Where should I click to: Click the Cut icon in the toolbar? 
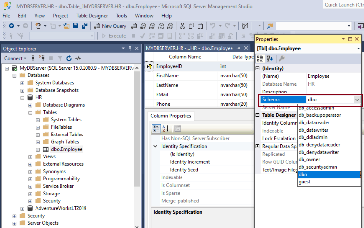[x=182, y=26]
